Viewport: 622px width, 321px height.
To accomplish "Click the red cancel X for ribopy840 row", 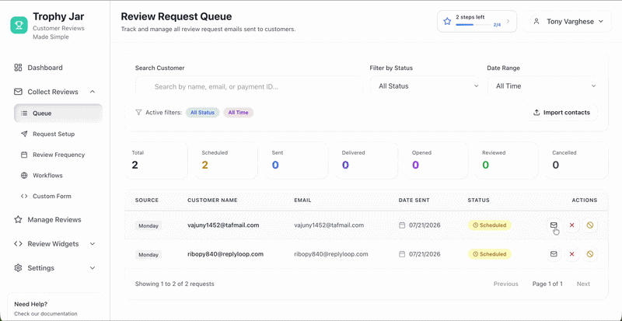I will [571, 254].
